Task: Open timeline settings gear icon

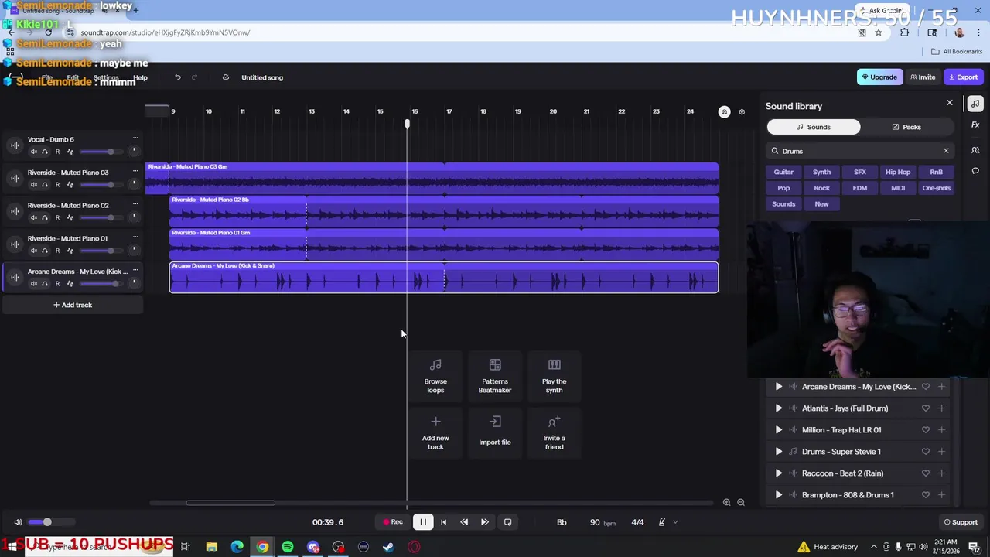Action: (742, 112)
